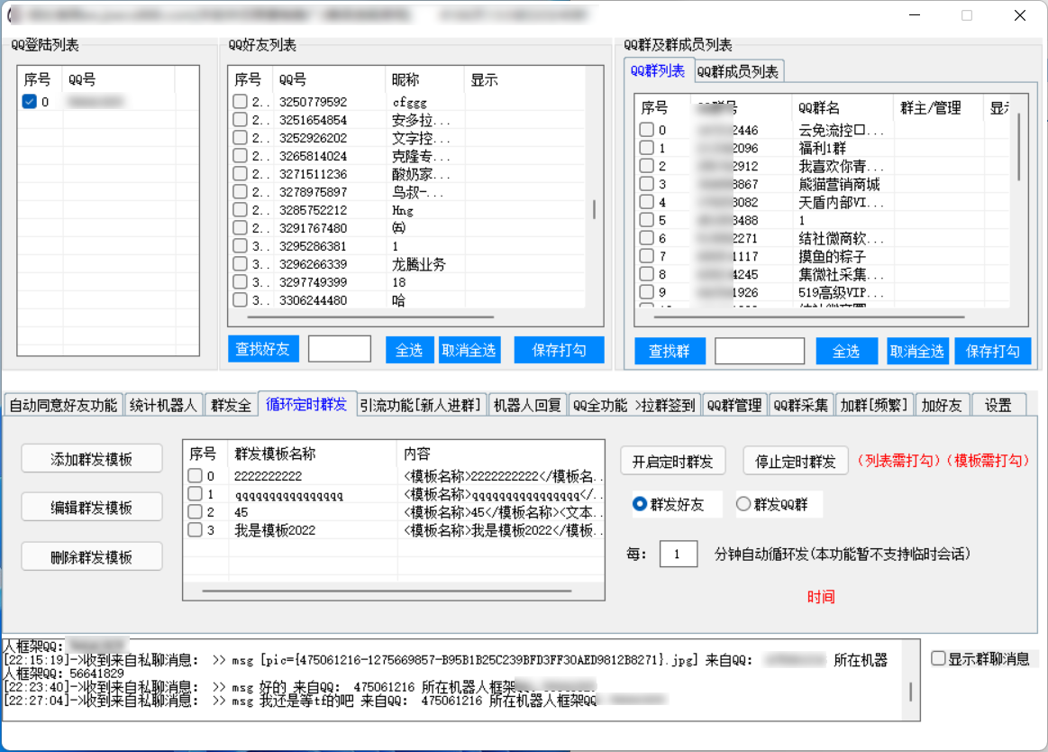1048x752 pixels.
Task: Start timed sending with 开启定时群发
Action: pyautogui.click(x=672, y=462)
